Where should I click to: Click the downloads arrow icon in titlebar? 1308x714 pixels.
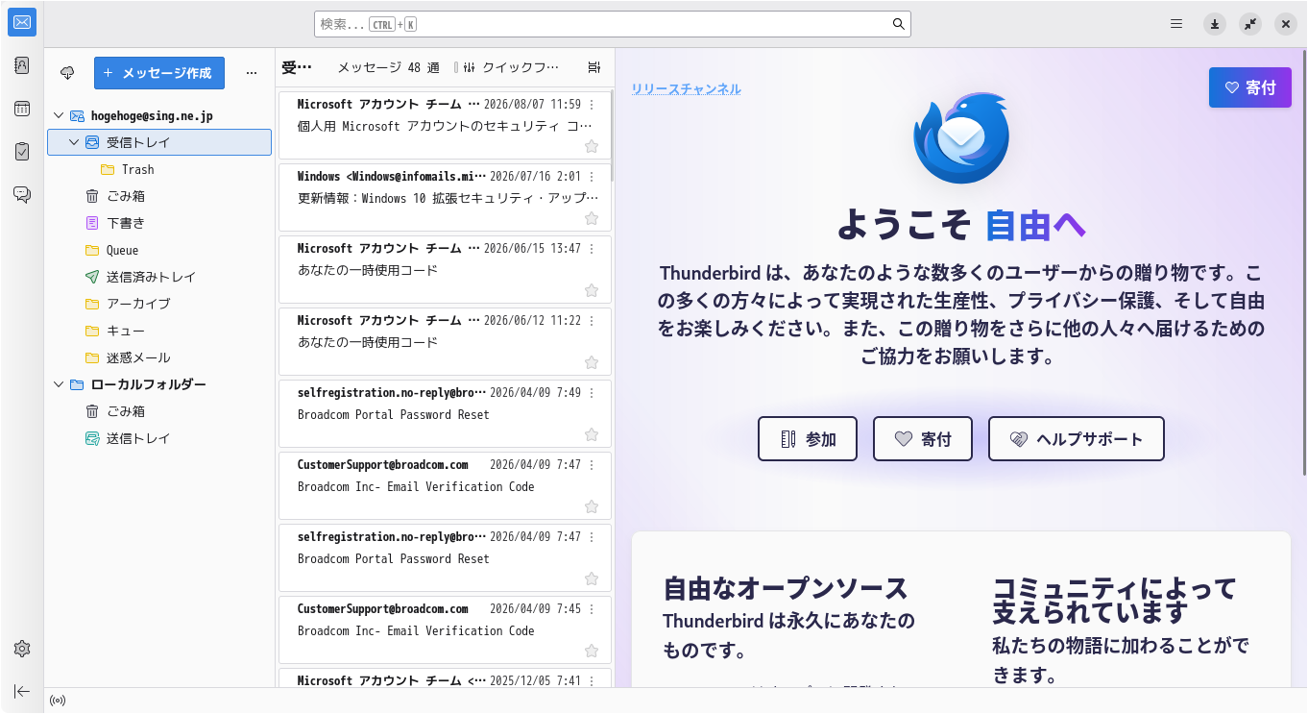click(x=1215, y=24)
